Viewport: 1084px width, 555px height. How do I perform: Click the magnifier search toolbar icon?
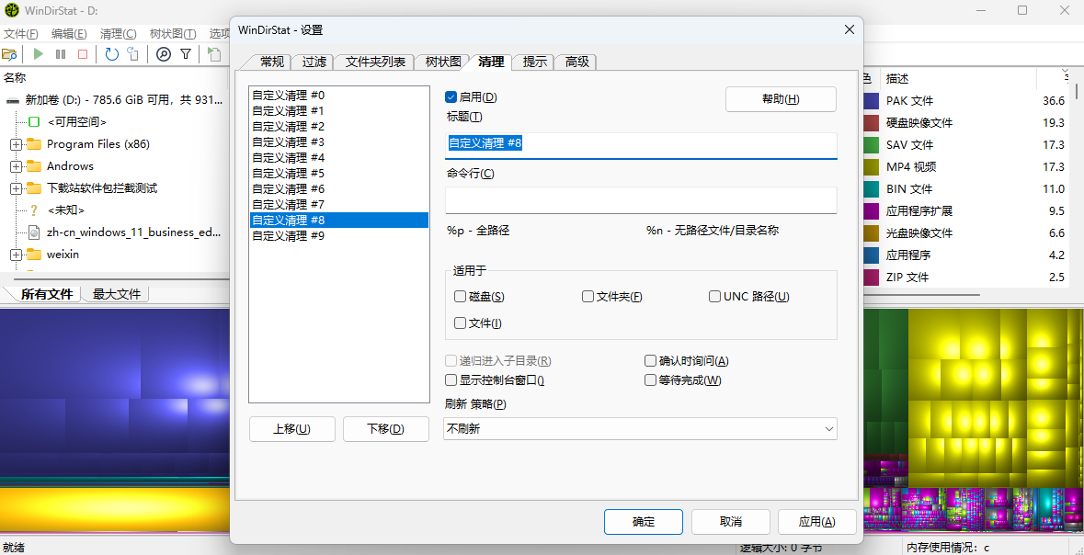[164, 54]
